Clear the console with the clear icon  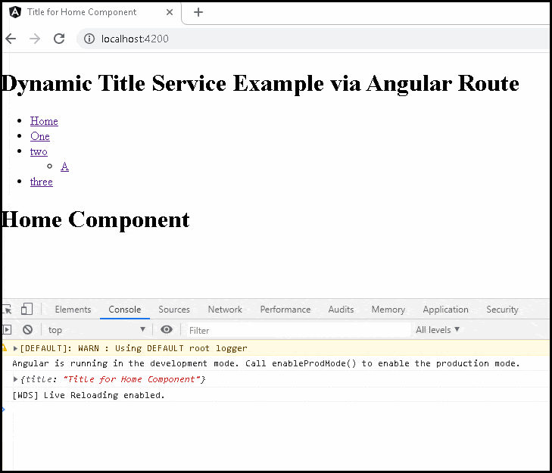pos(27,330)
